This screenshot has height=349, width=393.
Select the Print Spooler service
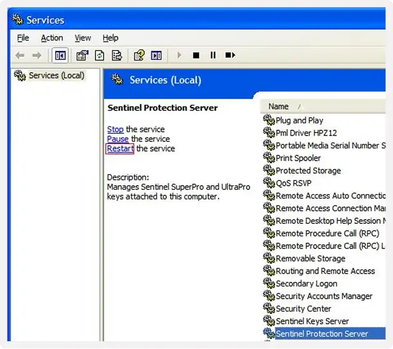[x=298, y=158]
